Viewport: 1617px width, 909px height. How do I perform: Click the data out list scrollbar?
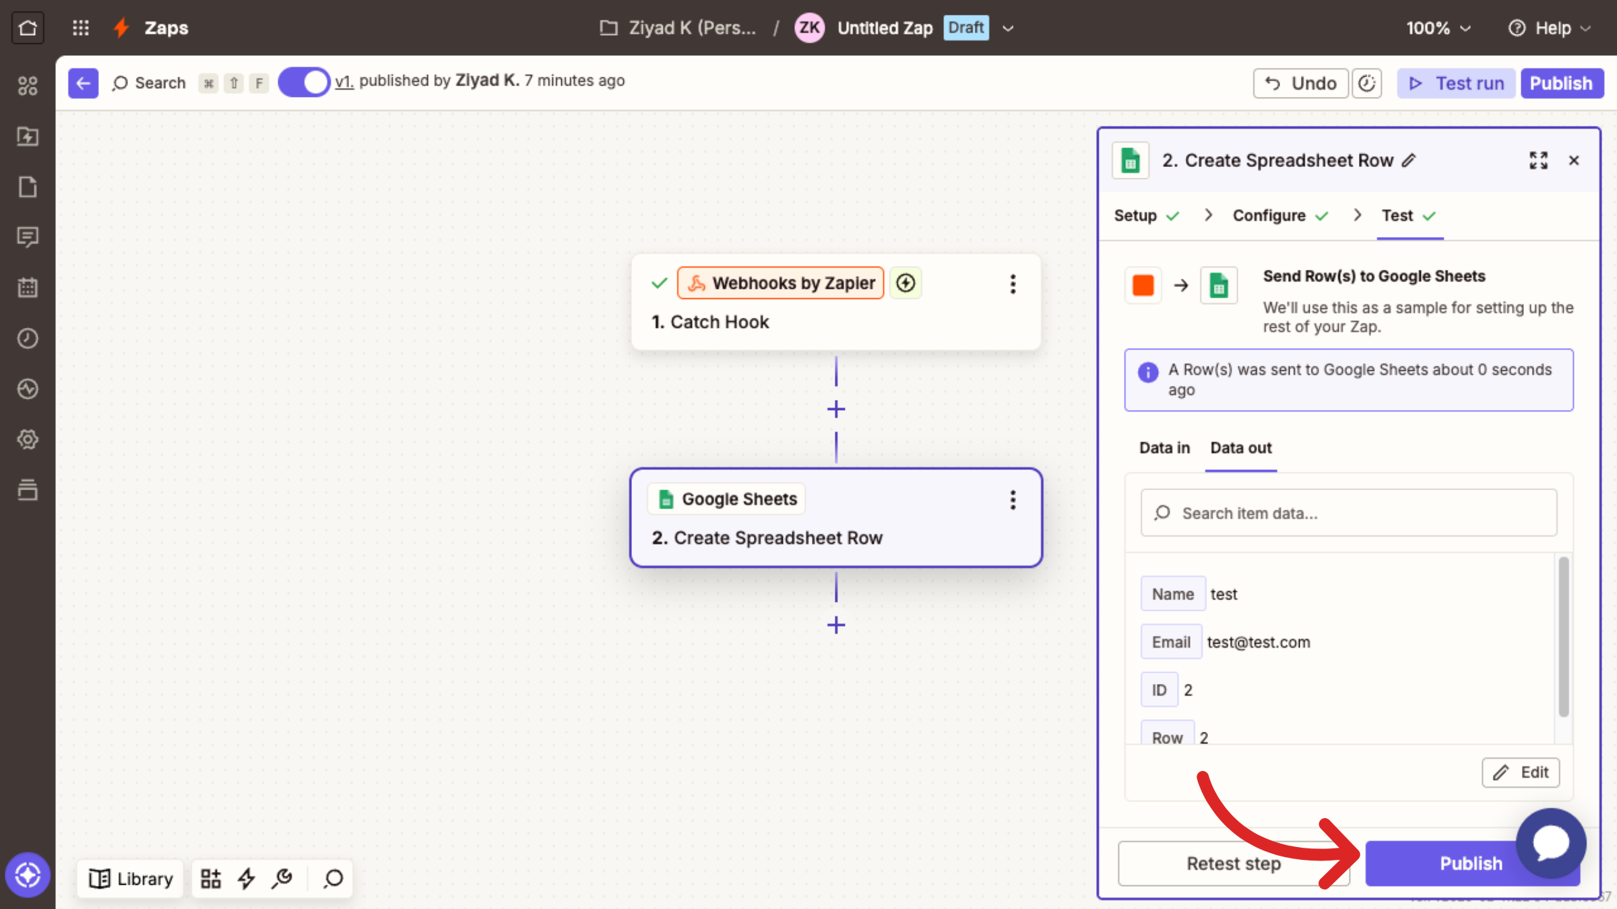[x=1563, y=636]
